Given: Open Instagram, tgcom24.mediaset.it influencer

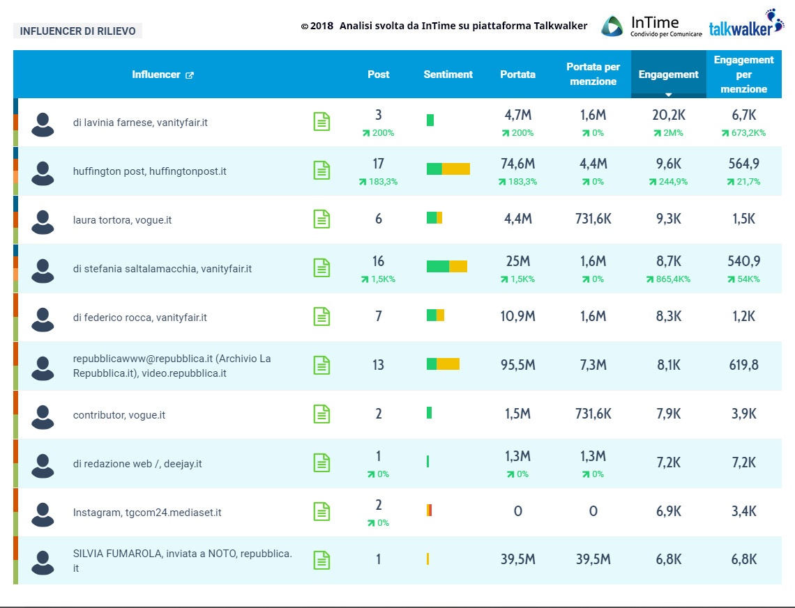Looking at the screenshot, I should click(147, 513).
